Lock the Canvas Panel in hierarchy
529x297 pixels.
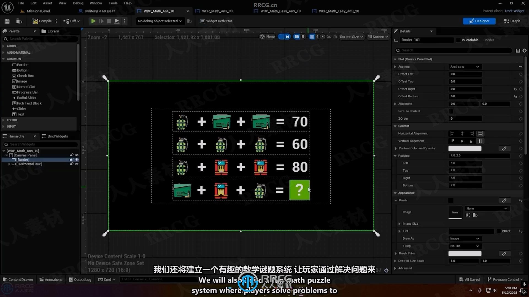tap(72, 155)
